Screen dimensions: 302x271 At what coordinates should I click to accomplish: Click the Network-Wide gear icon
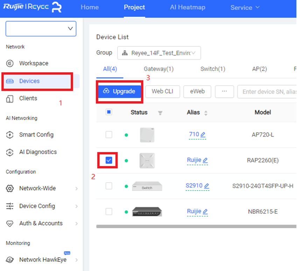click(x=10, y=188)
